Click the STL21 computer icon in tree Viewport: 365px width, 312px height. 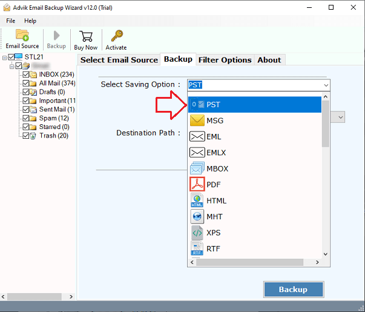coord(18,56)
